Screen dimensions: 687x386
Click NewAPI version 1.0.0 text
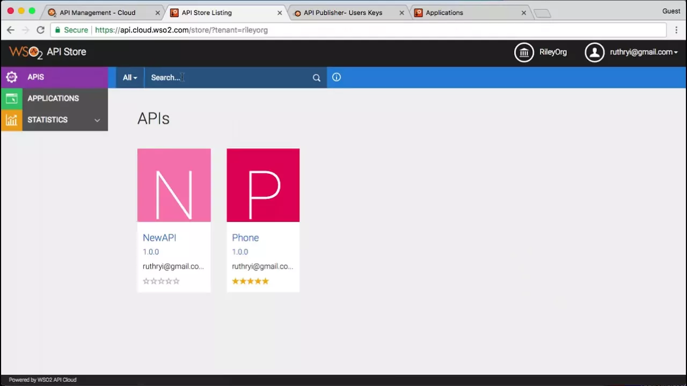coord(151,252)
